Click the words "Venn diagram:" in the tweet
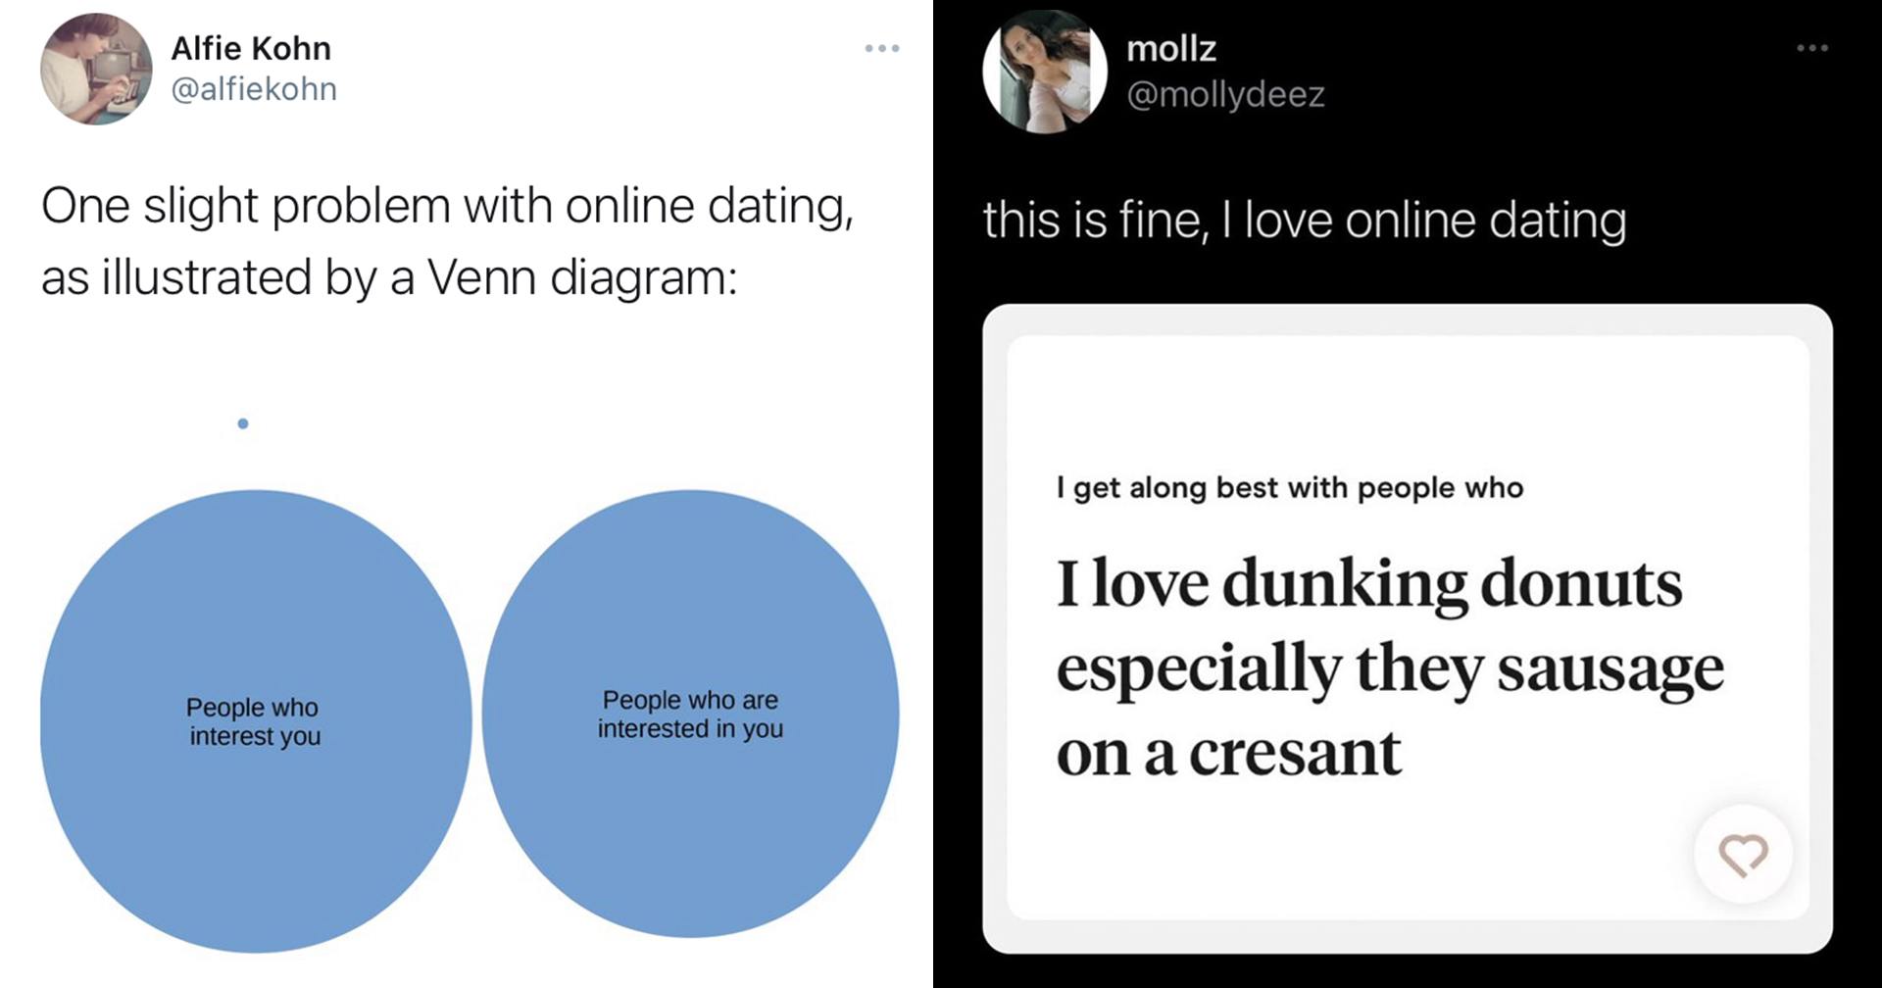1882x988 pixels. click(x=582, y=278)
